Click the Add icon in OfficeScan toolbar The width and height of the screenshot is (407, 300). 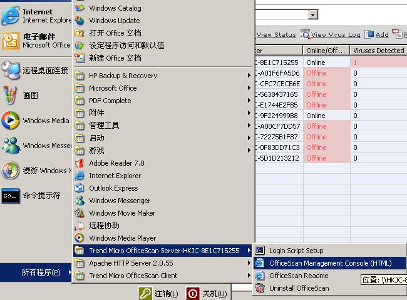[x=369, y=34]
